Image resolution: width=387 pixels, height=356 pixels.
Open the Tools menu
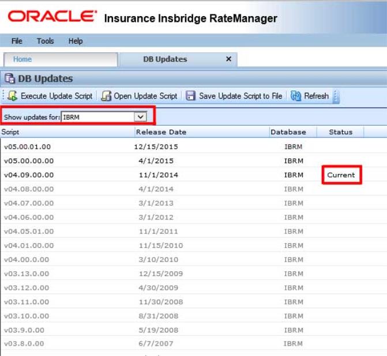click(x=45, y=41)
